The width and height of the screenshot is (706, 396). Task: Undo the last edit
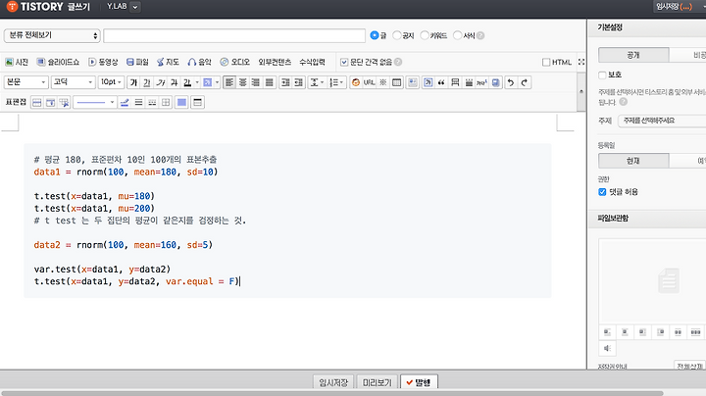(511, 82)
